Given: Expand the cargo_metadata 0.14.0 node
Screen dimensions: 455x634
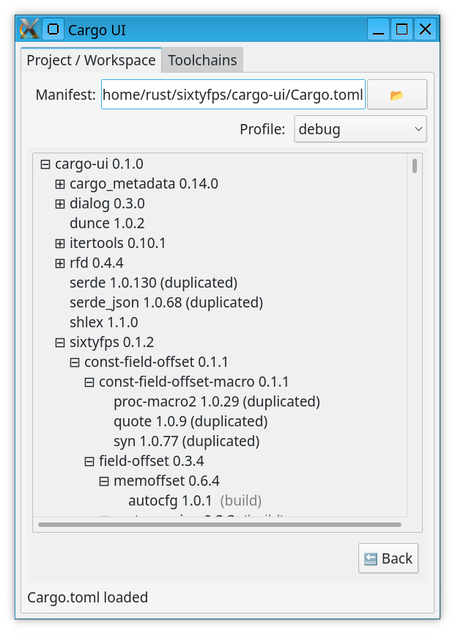Looking at the screenshot, I should 60,183.
